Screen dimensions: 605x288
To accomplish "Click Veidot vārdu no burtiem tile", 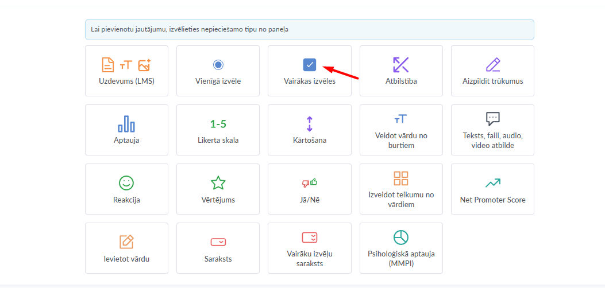I will 401,130.
